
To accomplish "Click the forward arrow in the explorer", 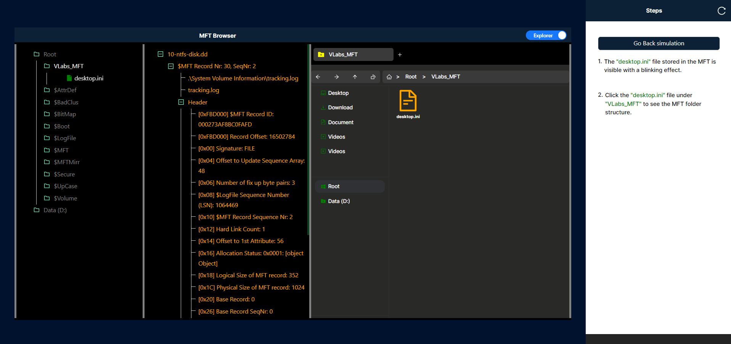I will tap(336, 77).
